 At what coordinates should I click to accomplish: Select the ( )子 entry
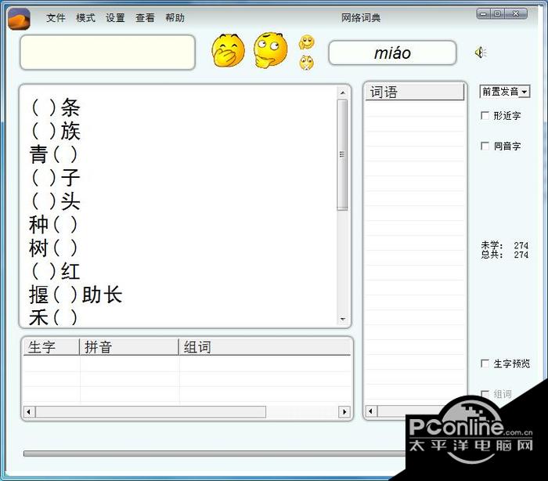(56, 177)
